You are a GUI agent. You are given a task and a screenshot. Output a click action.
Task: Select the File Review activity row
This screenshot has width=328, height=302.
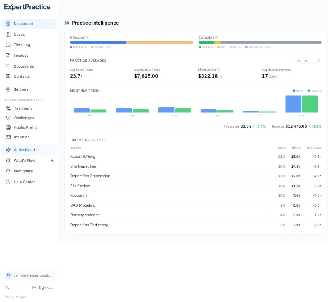(196, 186)
